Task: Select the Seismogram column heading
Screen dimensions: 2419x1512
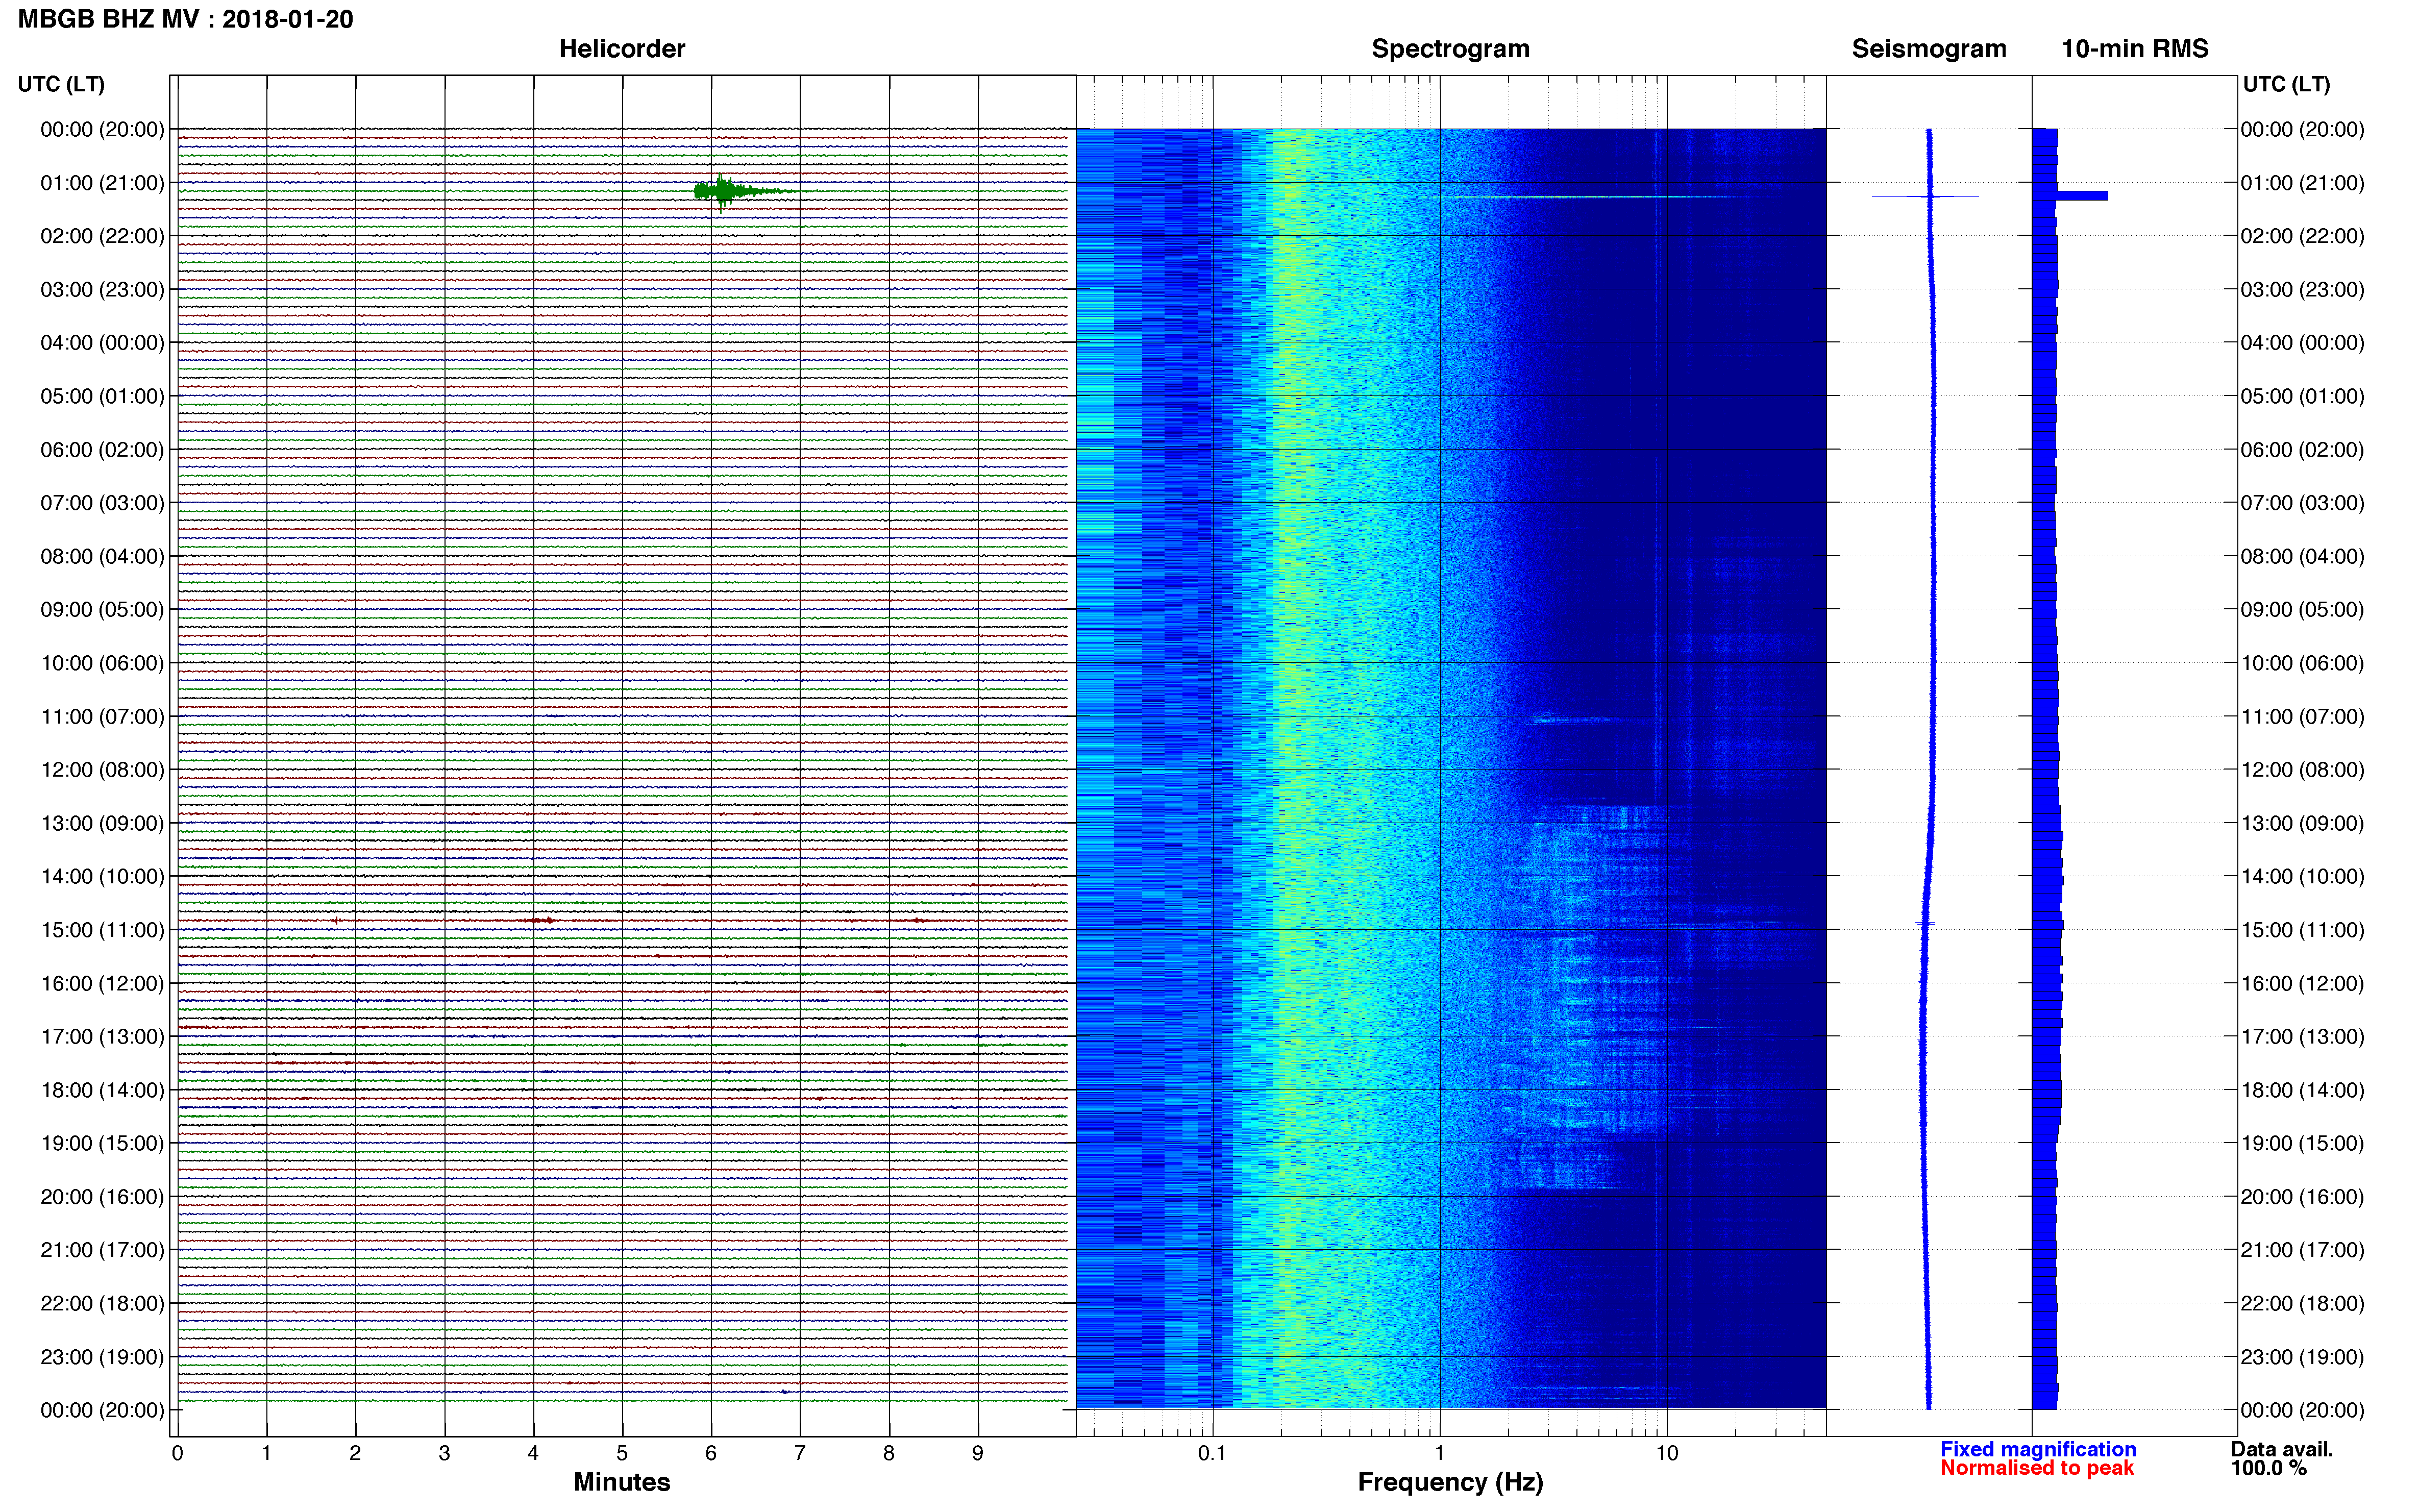Action: 1929,49
